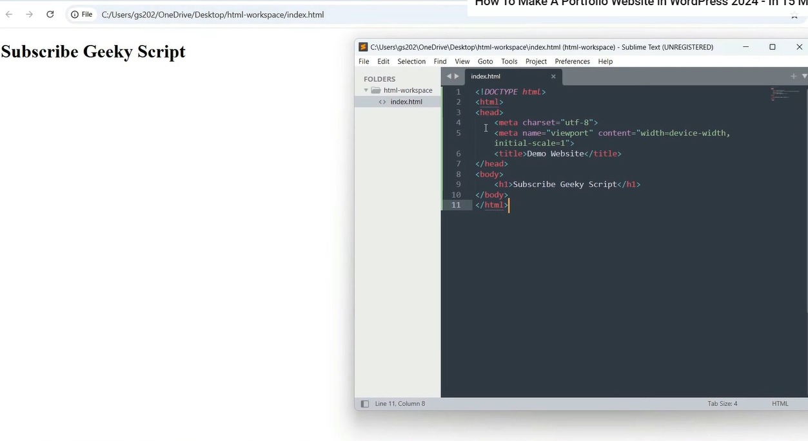Select the index.html editor tab
Image resolution: width=808 pixels, height=441 pixels.
[x=513, y=77]
